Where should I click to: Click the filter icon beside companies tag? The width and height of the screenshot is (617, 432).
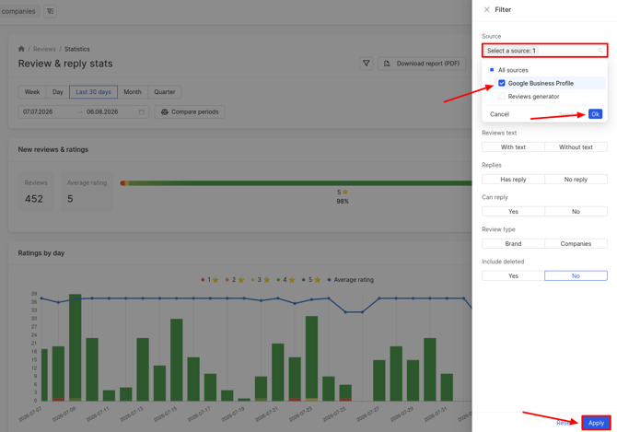pos(50,11)
